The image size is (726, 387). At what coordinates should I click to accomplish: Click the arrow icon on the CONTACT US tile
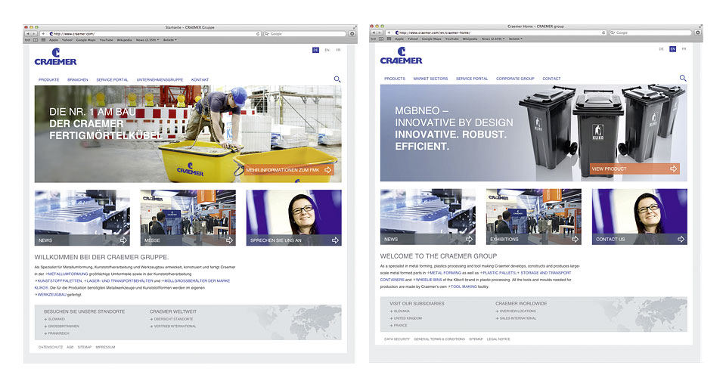point(681,239)
